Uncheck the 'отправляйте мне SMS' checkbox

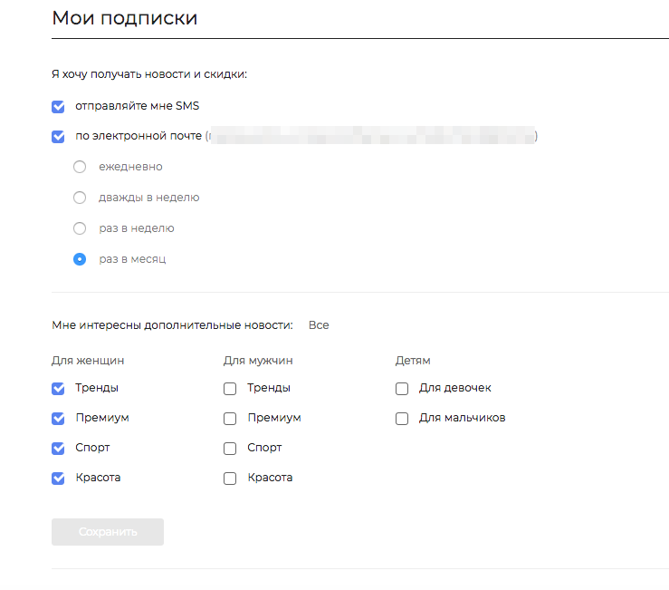click(58, 106)
